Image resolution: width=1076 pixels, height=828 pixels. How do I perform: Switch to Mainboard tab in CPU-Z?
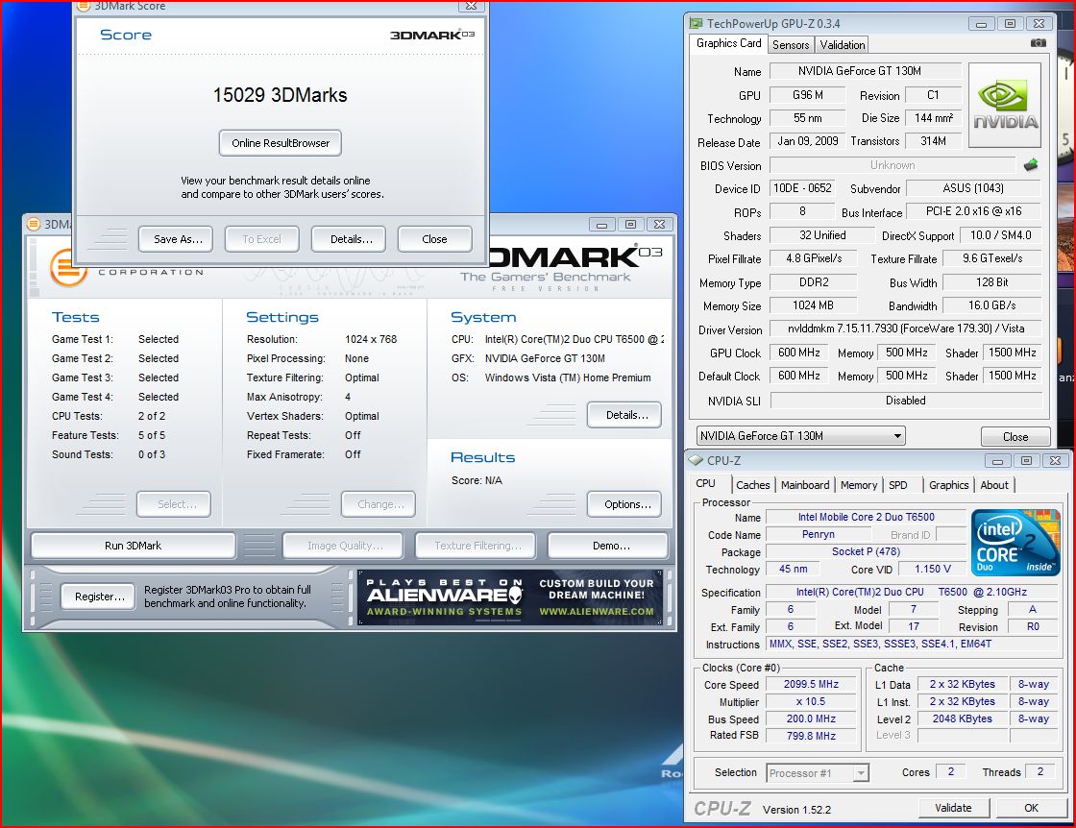pyautogui.click(x=805, y=485)
